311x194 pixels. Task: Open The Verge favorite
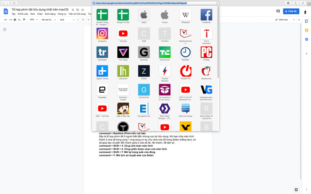[x=123, y=52]
